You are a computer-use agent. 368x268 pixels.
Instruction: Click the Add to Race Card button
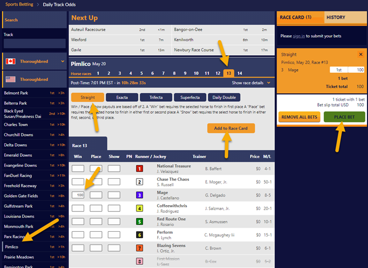[231, 128]
